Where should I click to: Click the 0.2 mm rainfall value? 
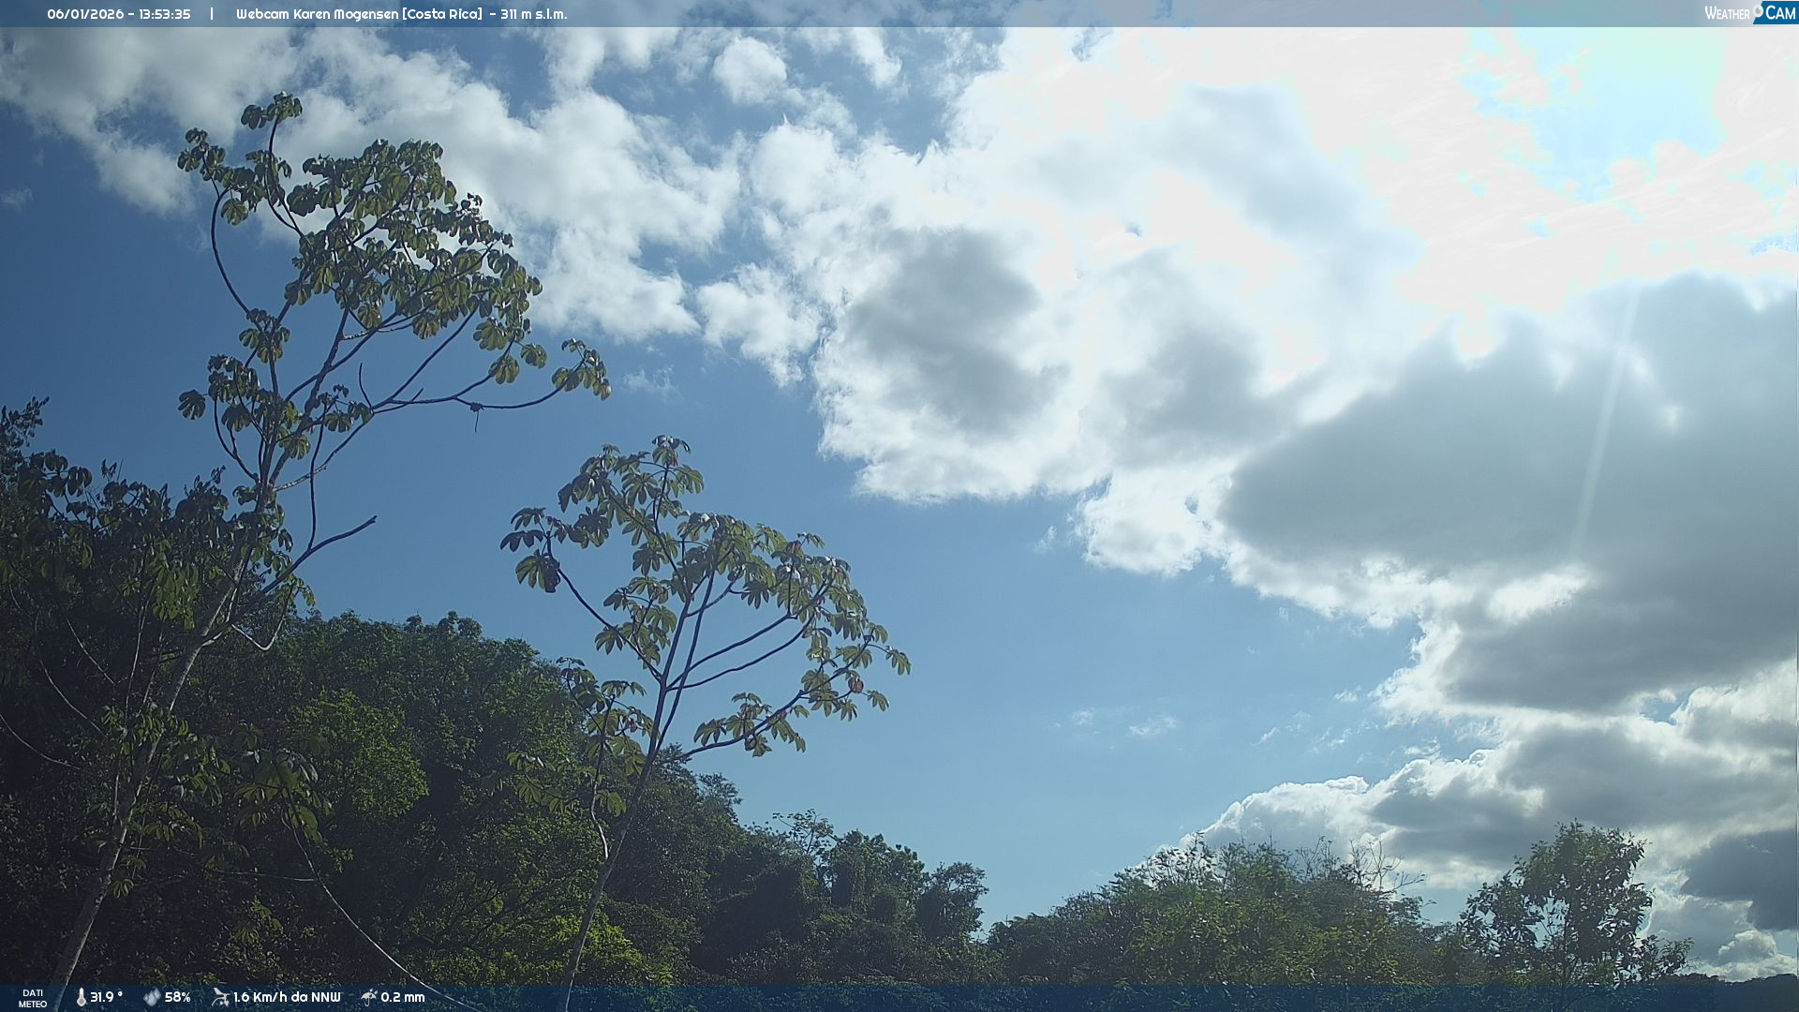402,997
